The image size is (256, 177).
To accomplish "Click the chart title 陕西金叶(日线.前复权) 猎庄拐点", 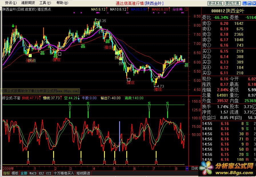I will 27,9.
